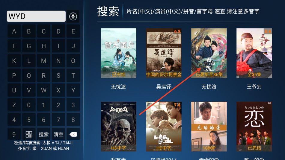Screen dimensions: 285x160
Task: Open the boys with puppy poster
Action: coord(164,127)
